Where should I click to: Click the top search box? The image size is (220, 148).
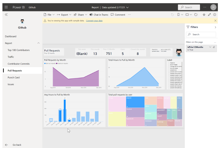[x=189, y=7]
